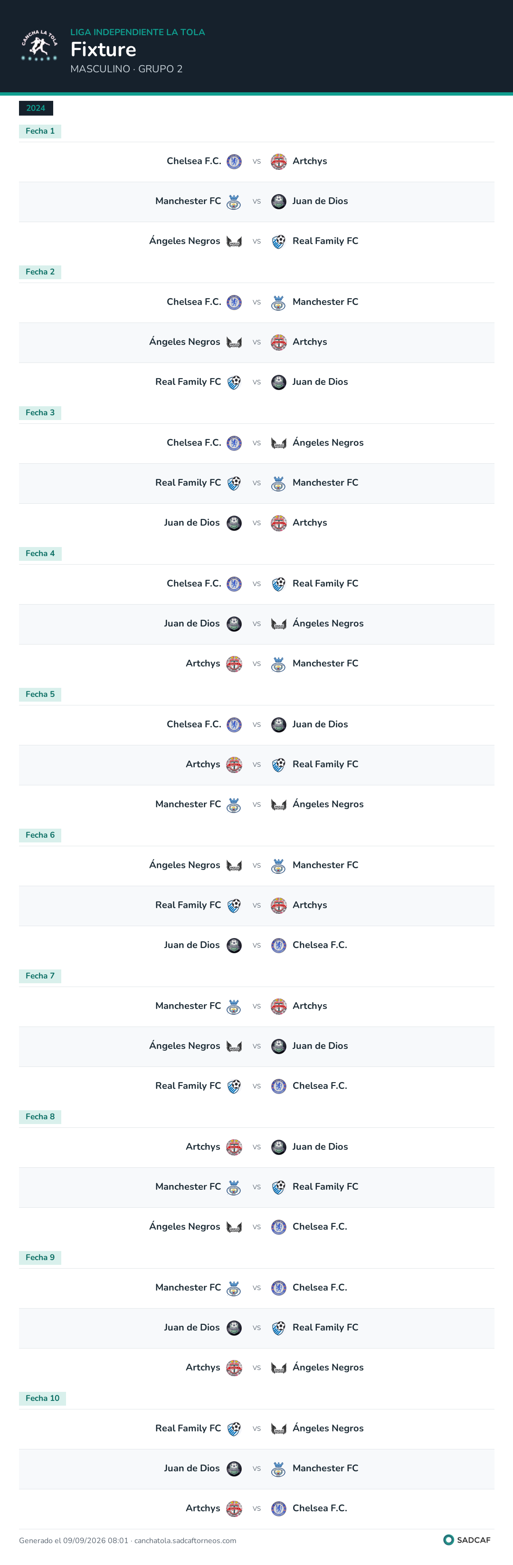The width and height of the screenshot is (513, 1565).
Task: Open canchatola.sadcaftorneos.com footer link
Action: (185, 1541)
